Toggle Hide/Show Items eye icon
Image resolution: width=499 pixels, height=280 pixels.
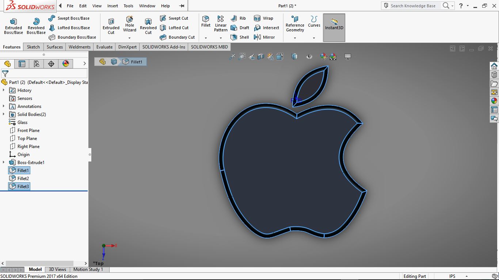[309, 57]
